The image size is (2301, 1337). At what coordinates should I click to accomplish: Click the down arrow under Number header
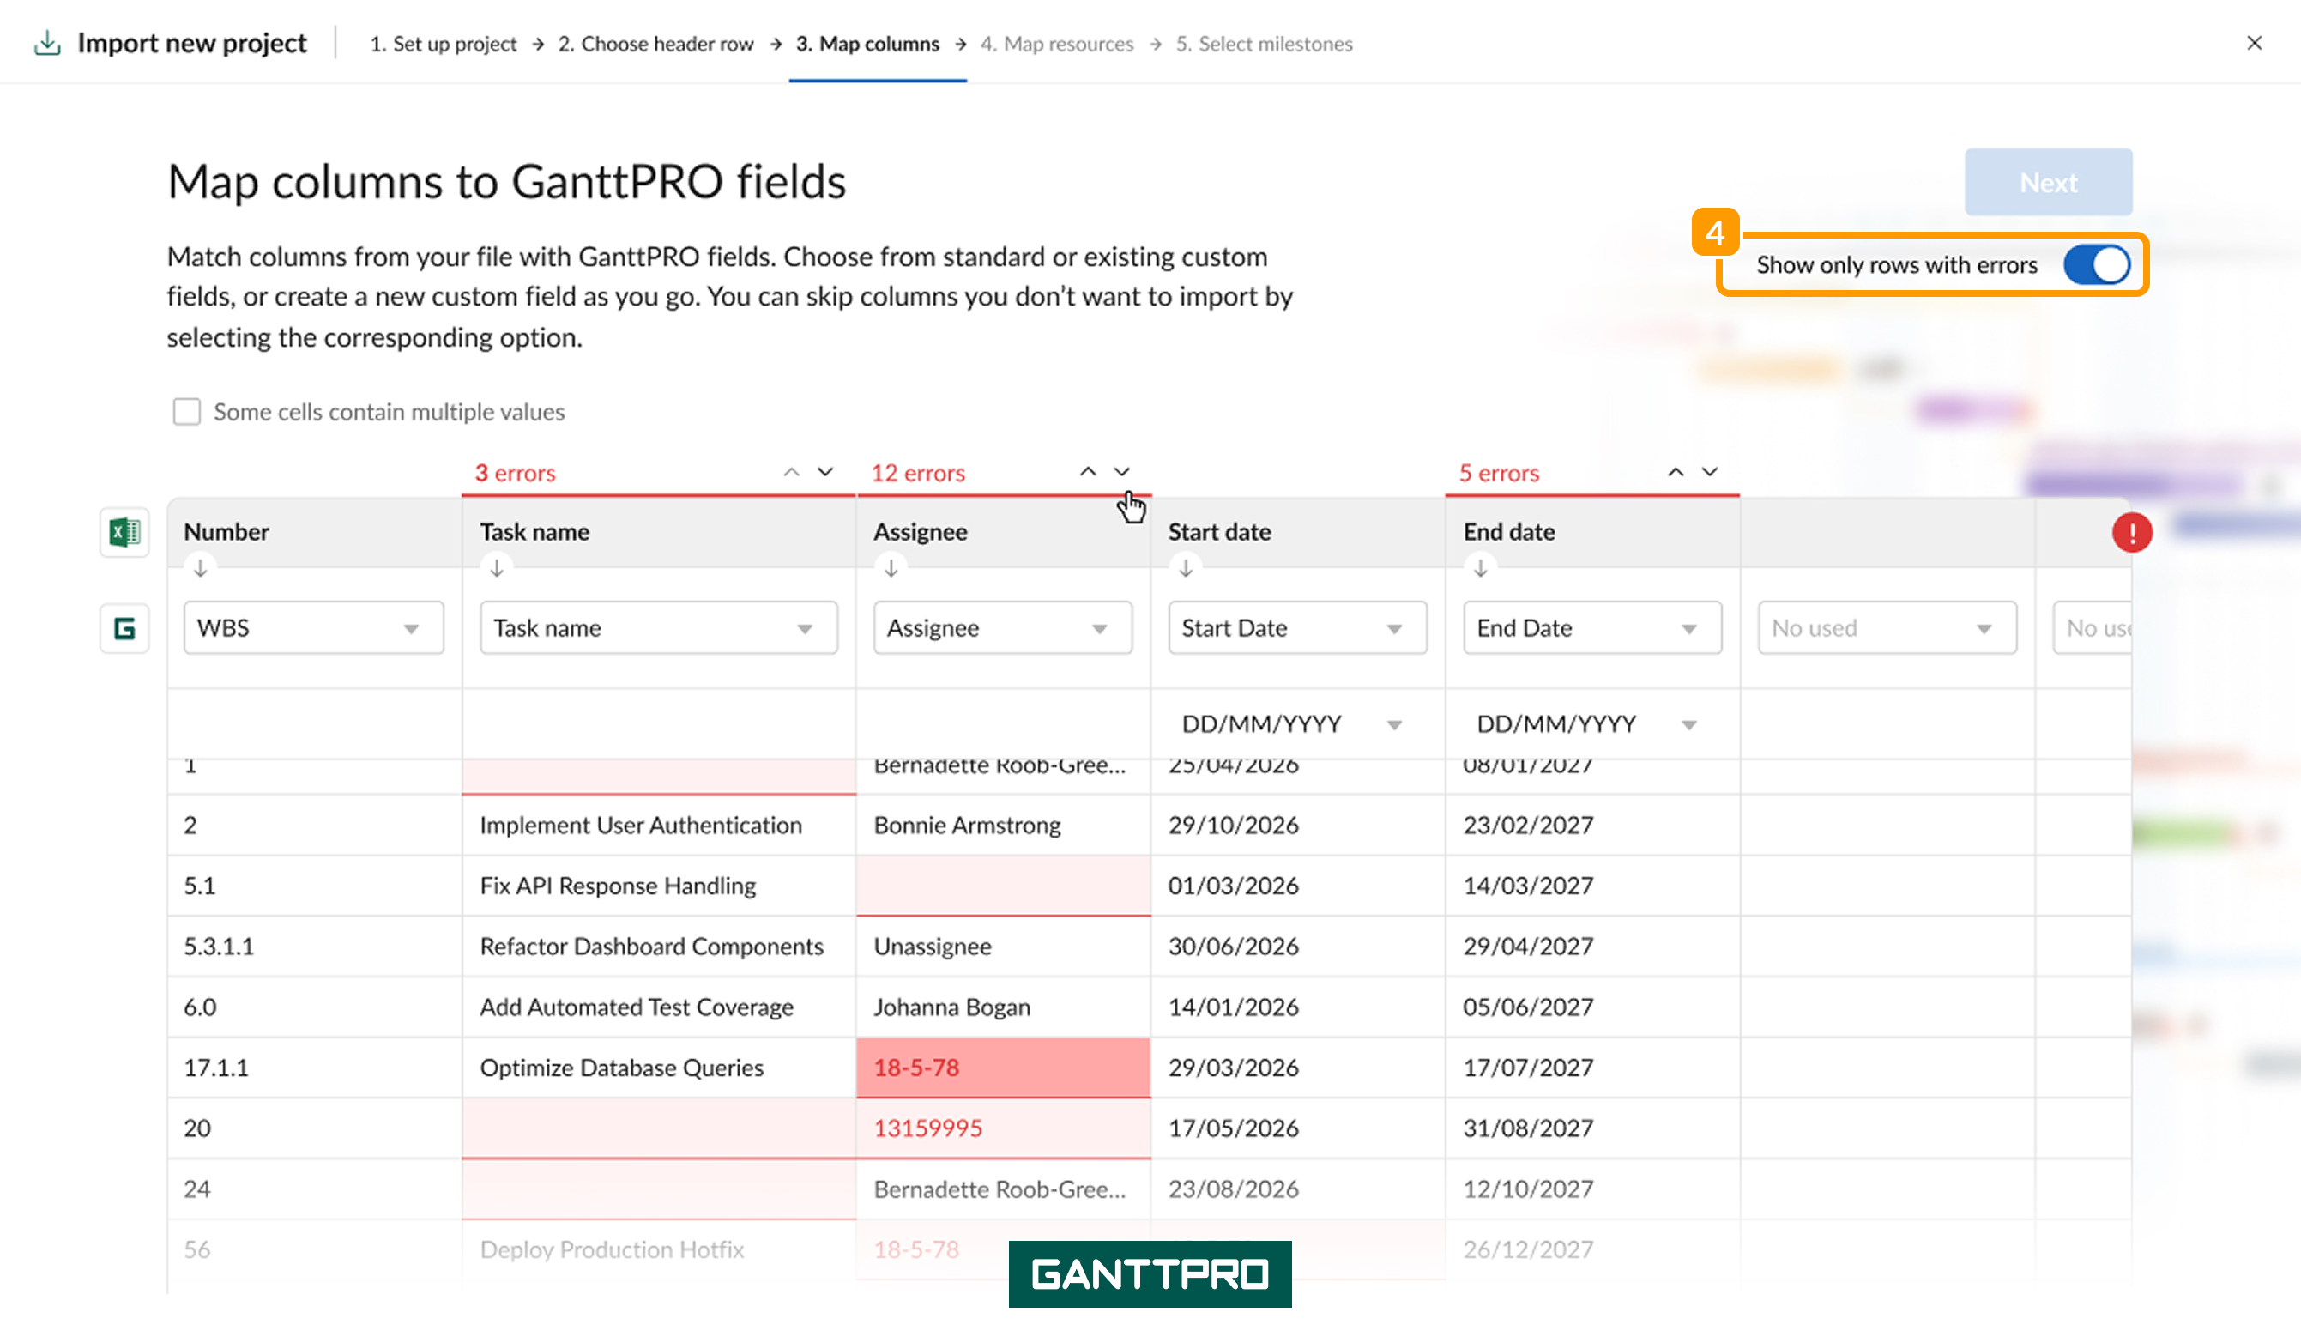pos(200,568)
